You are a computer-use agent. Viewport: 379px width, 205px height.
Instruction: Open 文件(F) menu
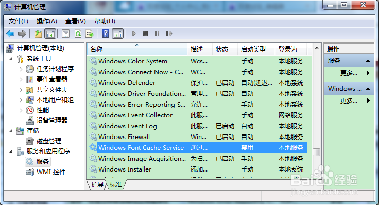pyautogui.click(x=19, y=21)
